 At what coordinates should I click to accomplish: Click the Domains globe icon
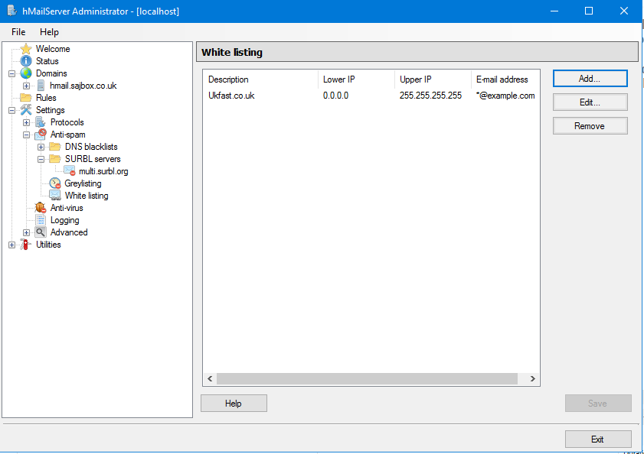(26, 73)
